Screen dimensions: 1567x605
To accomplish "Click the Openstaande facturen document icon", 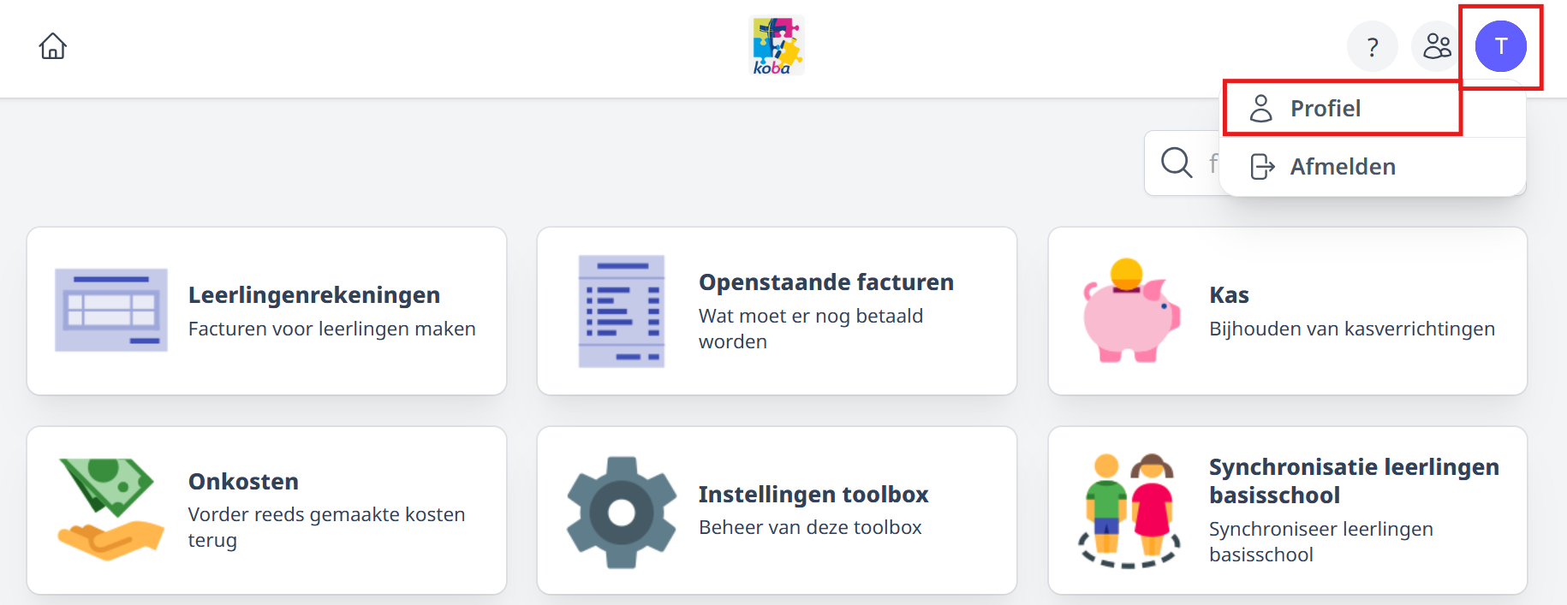I will coord(622,311).
